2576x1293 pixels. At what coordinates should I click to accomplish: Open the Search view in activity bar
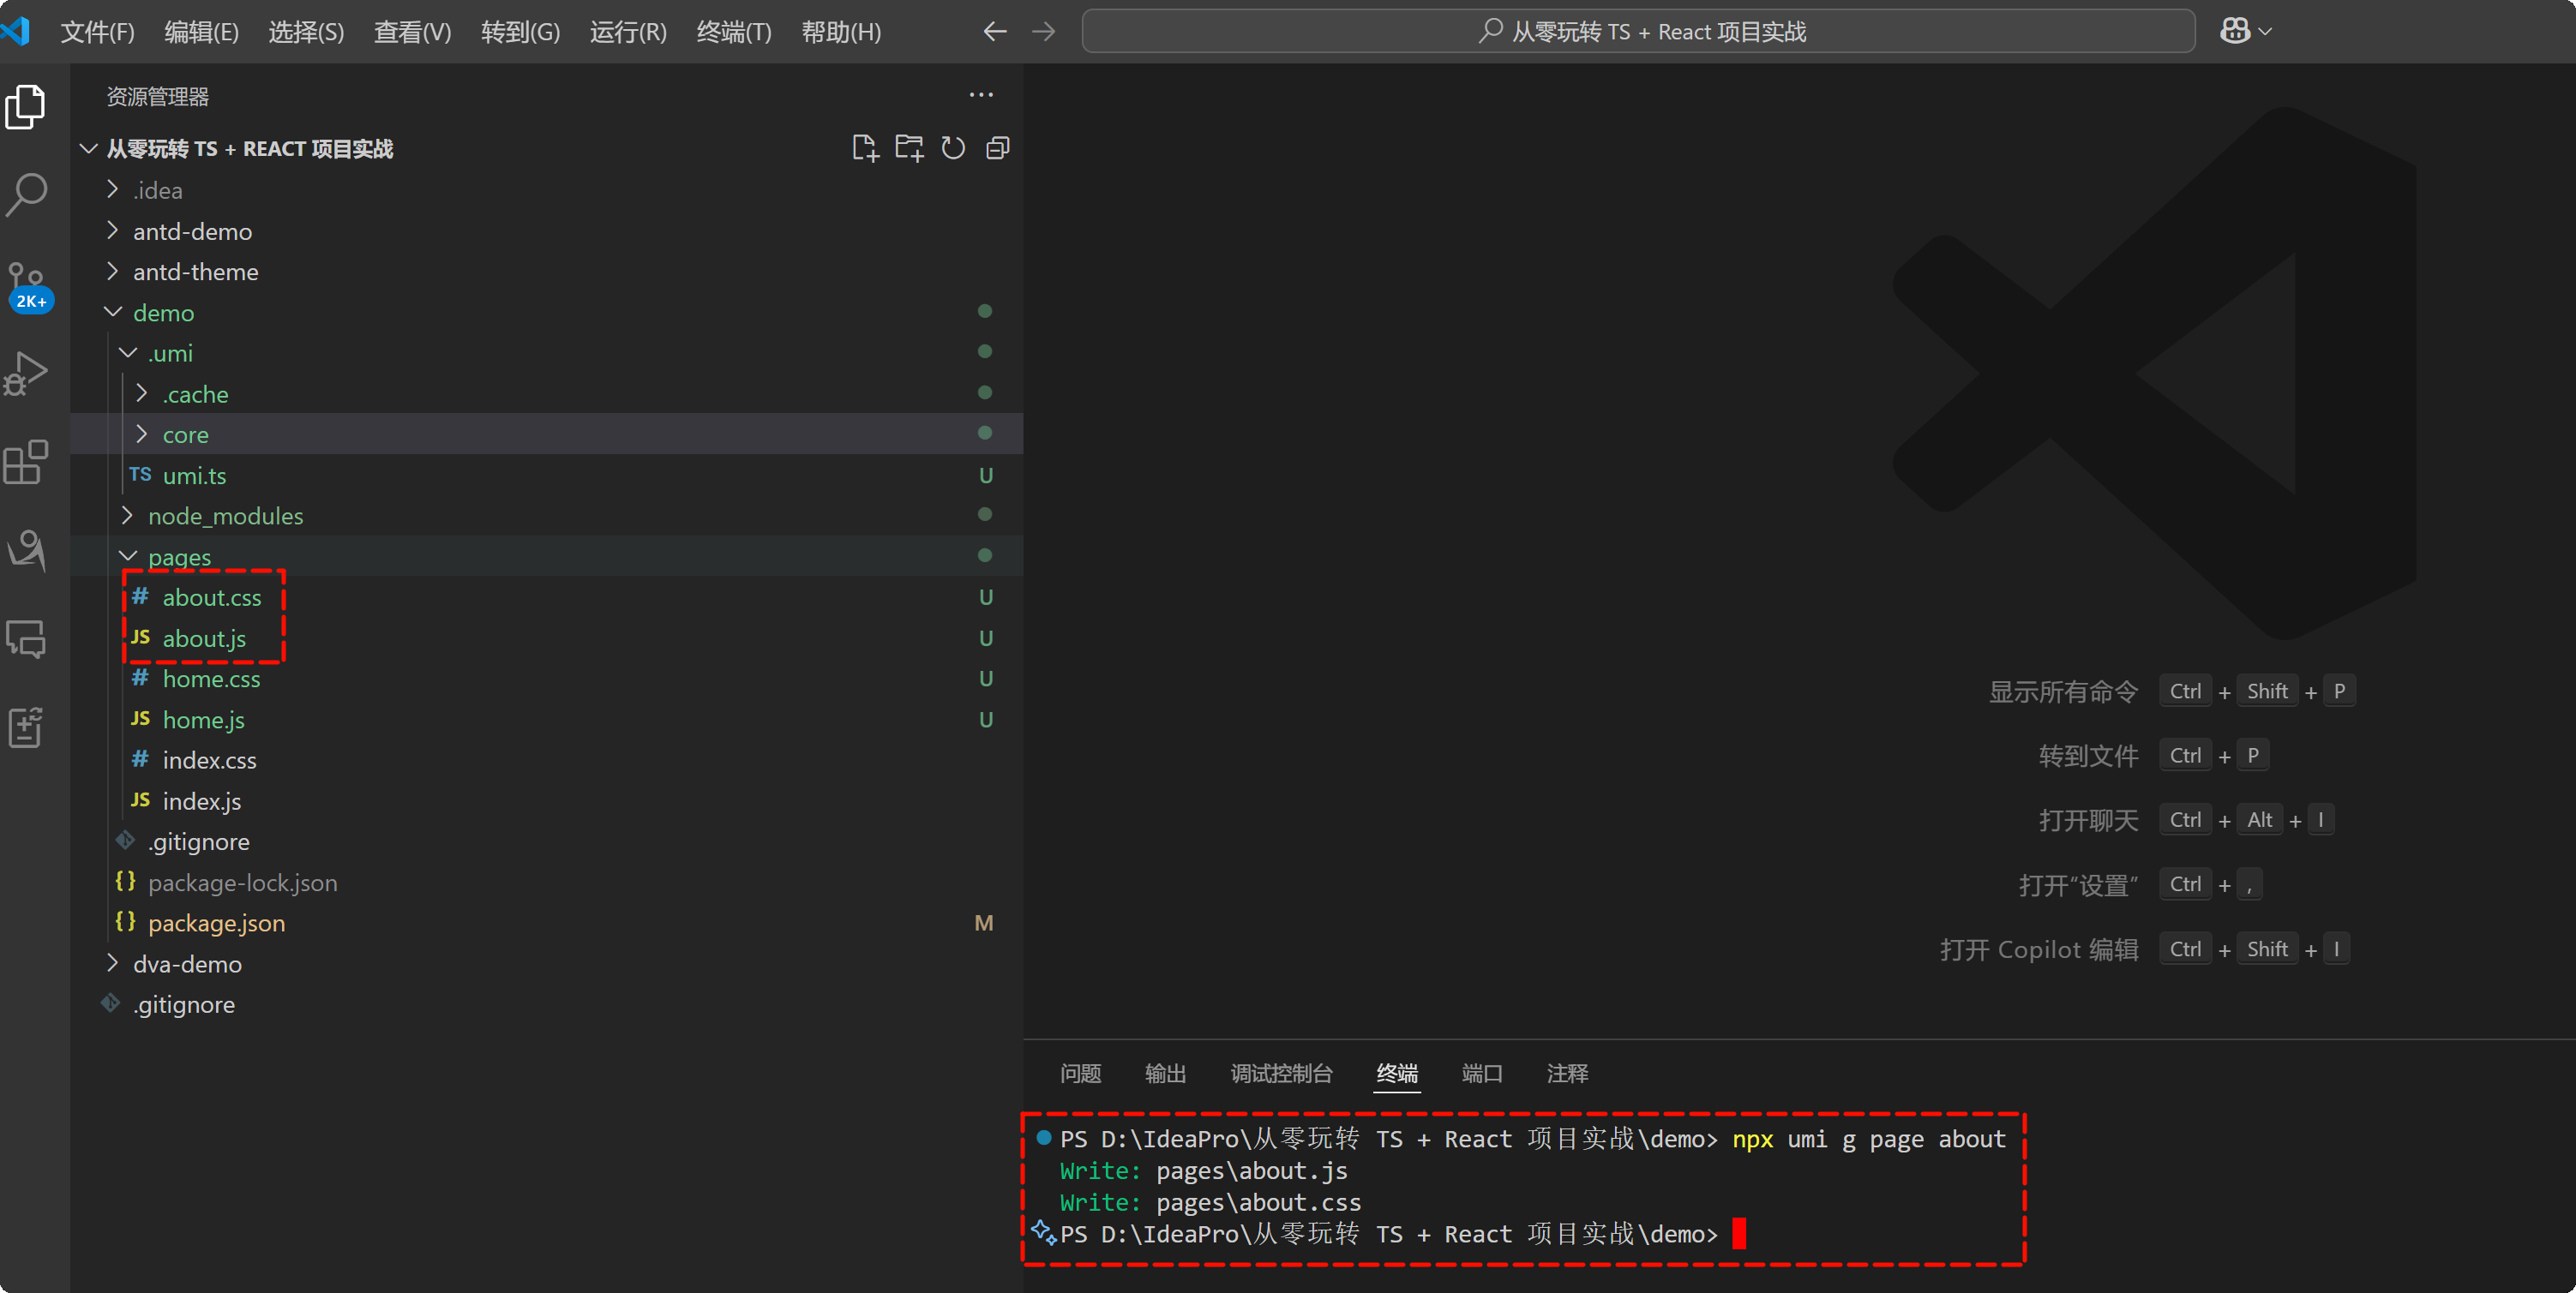(27, 194)
